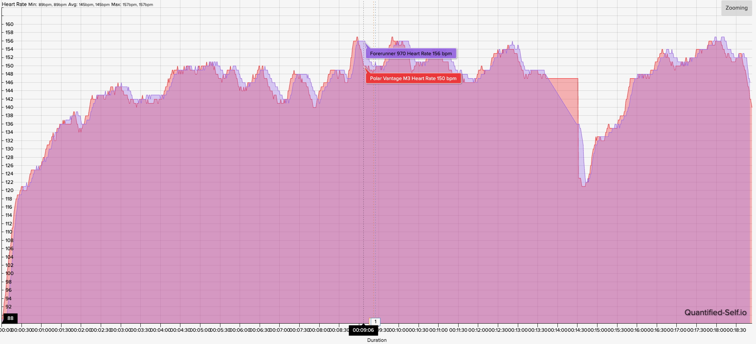Click the 00:17:00 tick on the duration axis
Viewport: 756px width, 344px height.
click(676, 330)
